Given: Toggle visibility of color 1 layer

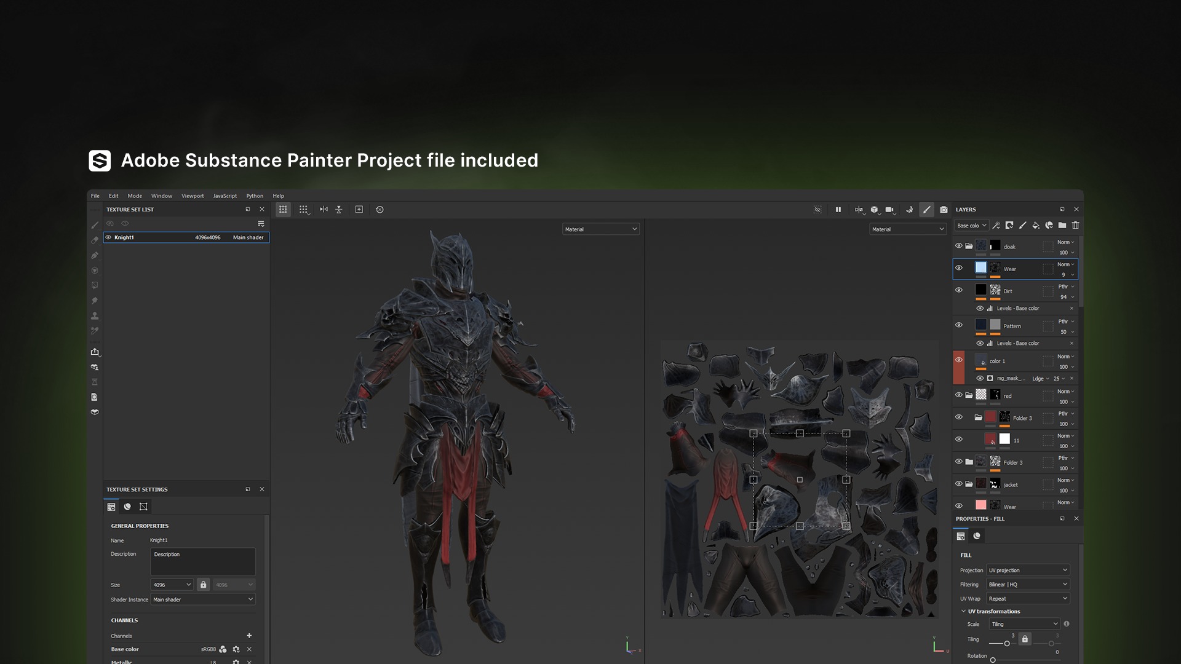Looking at the screenshot, I should (x=958, y=360).
